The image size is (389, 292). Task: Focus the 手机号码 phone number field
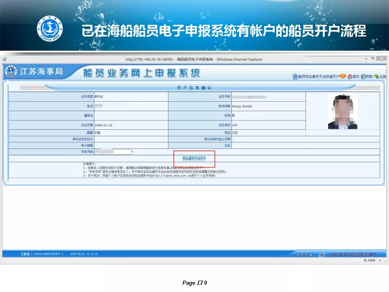(113, 152)
